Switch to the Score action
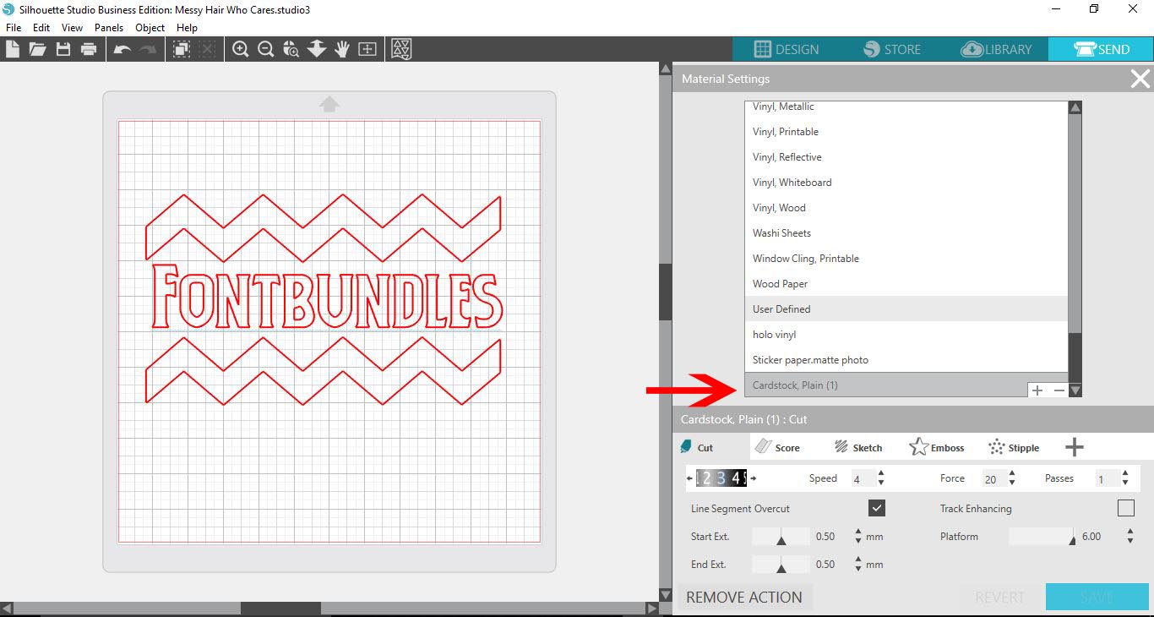1154x617 pixels. tap(778, 447)
